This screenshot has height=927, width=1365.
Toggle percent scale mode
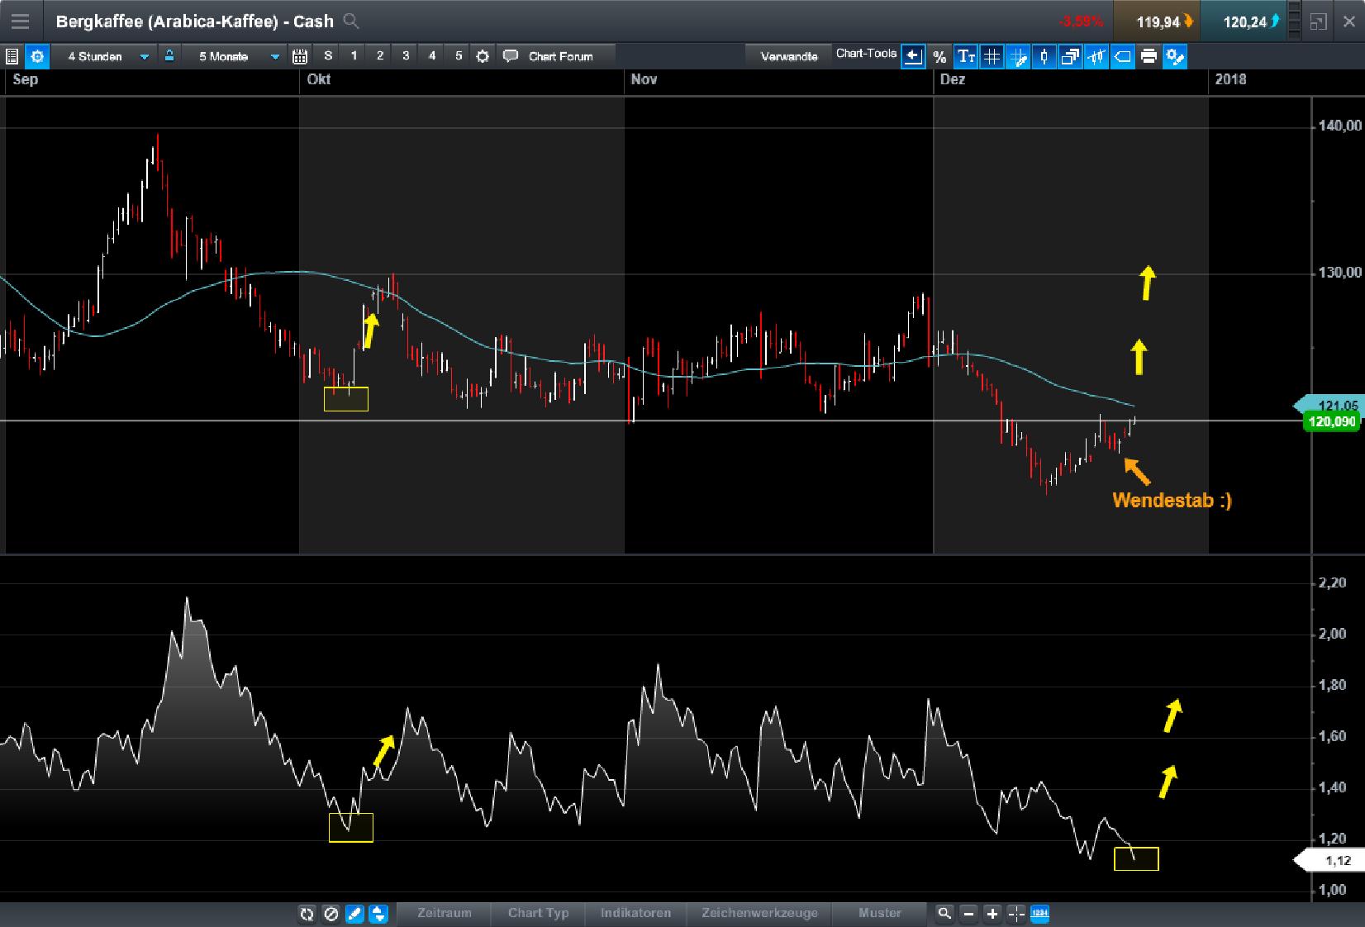[x=939, y=56]
